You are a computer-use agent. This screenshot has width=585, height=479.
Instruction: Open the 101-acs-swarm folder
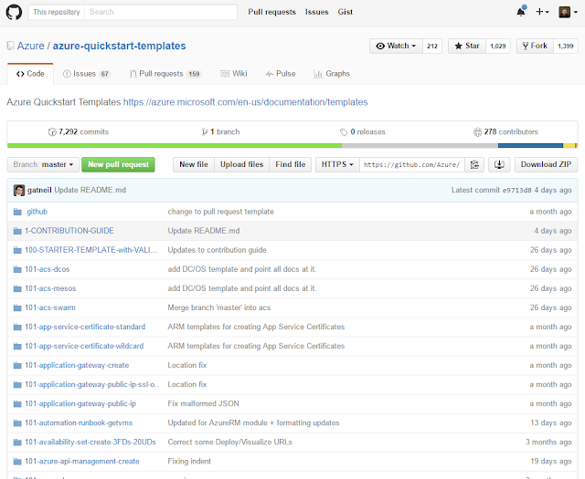(x=50, y=307)
